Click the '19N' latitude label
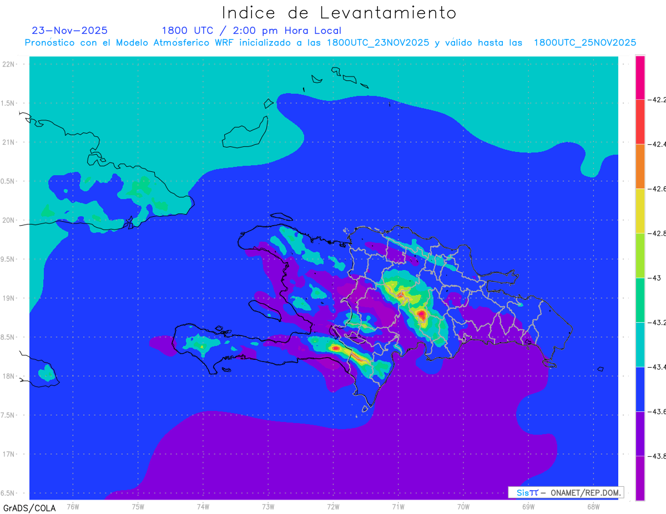This screenshot has width=666, height=514. [x=9, y=298]
